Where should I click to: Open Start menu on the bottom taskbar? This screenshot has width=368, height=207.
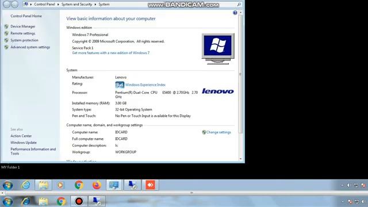coord(7,201)
